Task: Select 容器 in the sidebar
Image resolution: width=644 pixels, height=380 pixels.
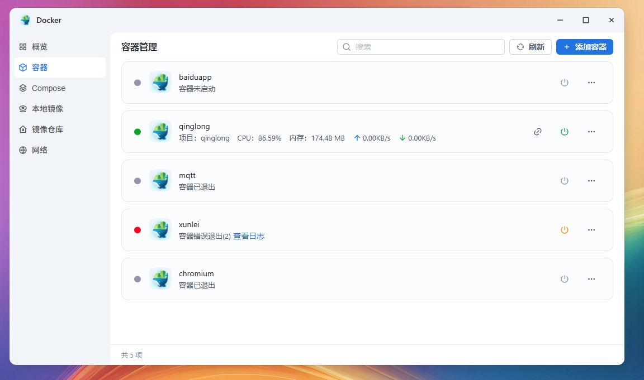Action: 60,67
